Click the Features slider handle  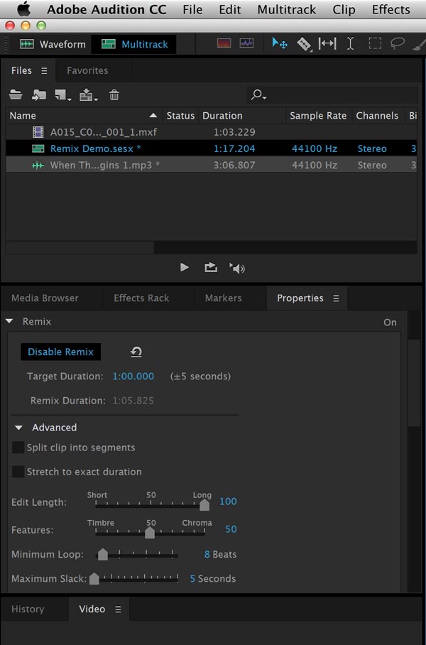pos(150,532)
